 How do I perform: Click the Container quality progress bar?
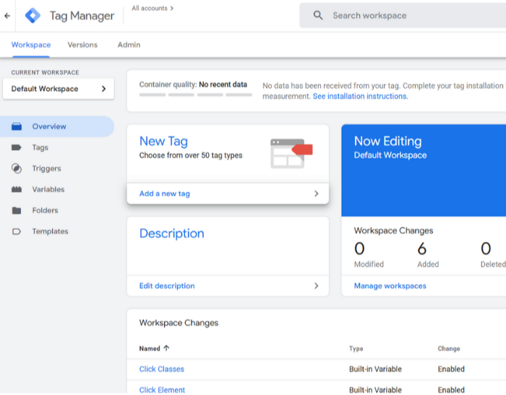[196, 95]
